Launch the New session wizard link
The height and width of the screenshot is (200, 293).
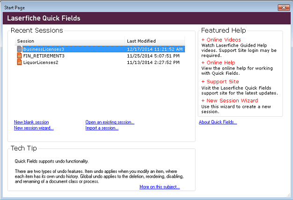click(x=34, y=128)
